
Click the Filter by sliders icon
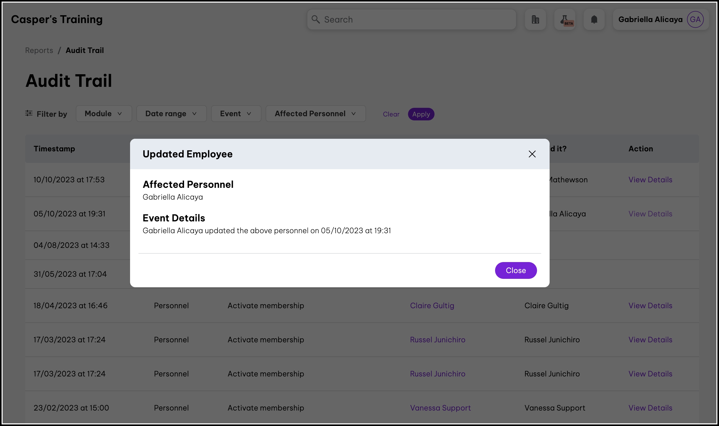click(29, 113)
